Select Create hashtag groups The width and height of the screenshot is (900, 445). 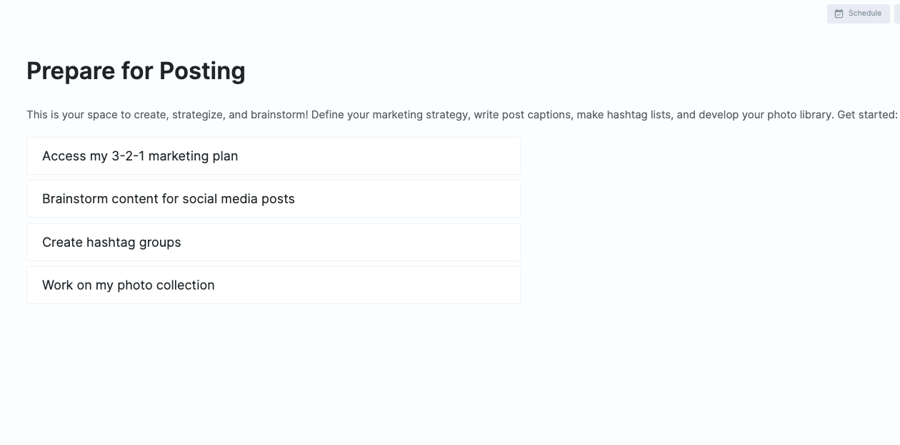click(274, 242)
